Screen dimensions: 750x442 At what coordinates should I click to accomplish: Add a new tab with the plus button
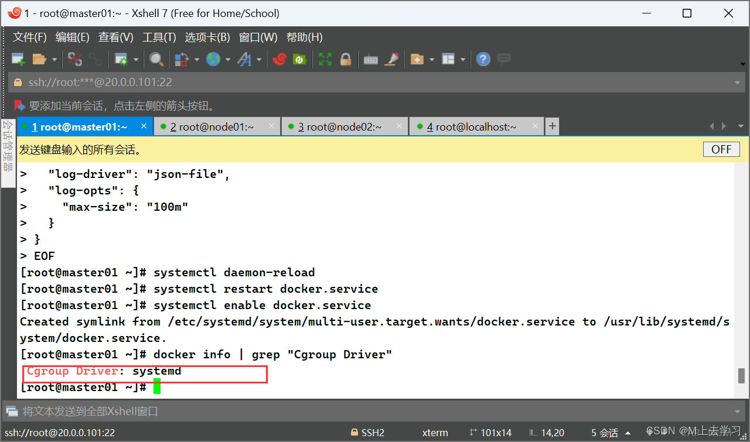[552, 126]
